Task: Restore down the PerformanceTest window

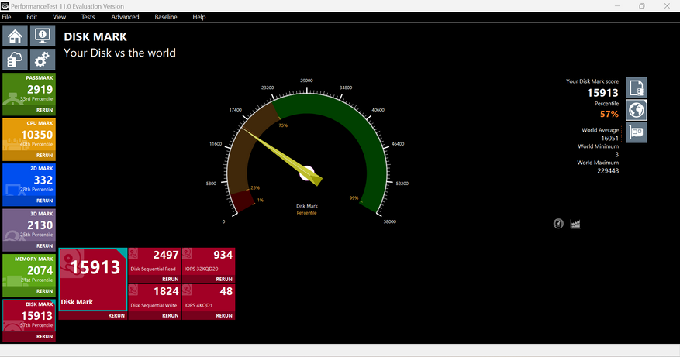Action: click(642, 6)
